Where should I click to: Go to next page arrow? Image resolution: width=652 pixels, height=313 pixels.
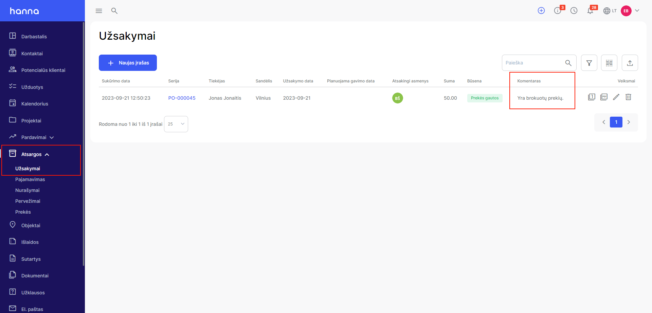pos(629,122)
